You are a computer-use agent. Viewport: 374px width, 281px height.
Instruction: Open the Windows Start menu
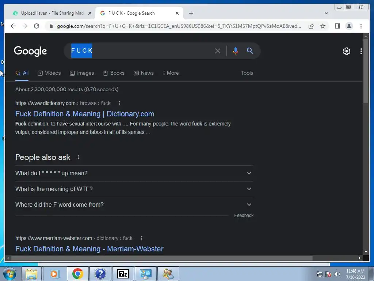pos(10,274)
